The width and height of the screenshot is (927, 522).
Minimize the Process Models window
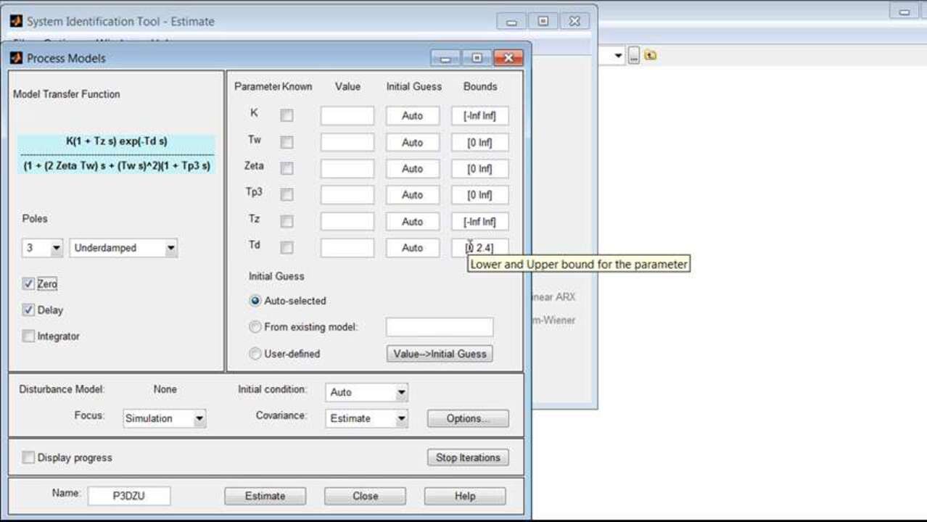point(445,58)
